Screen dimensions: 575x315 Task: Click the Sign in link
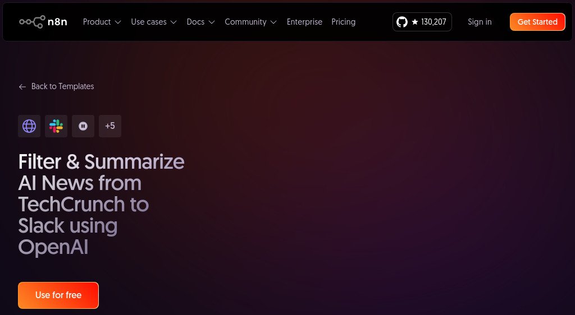click(480, 22)
